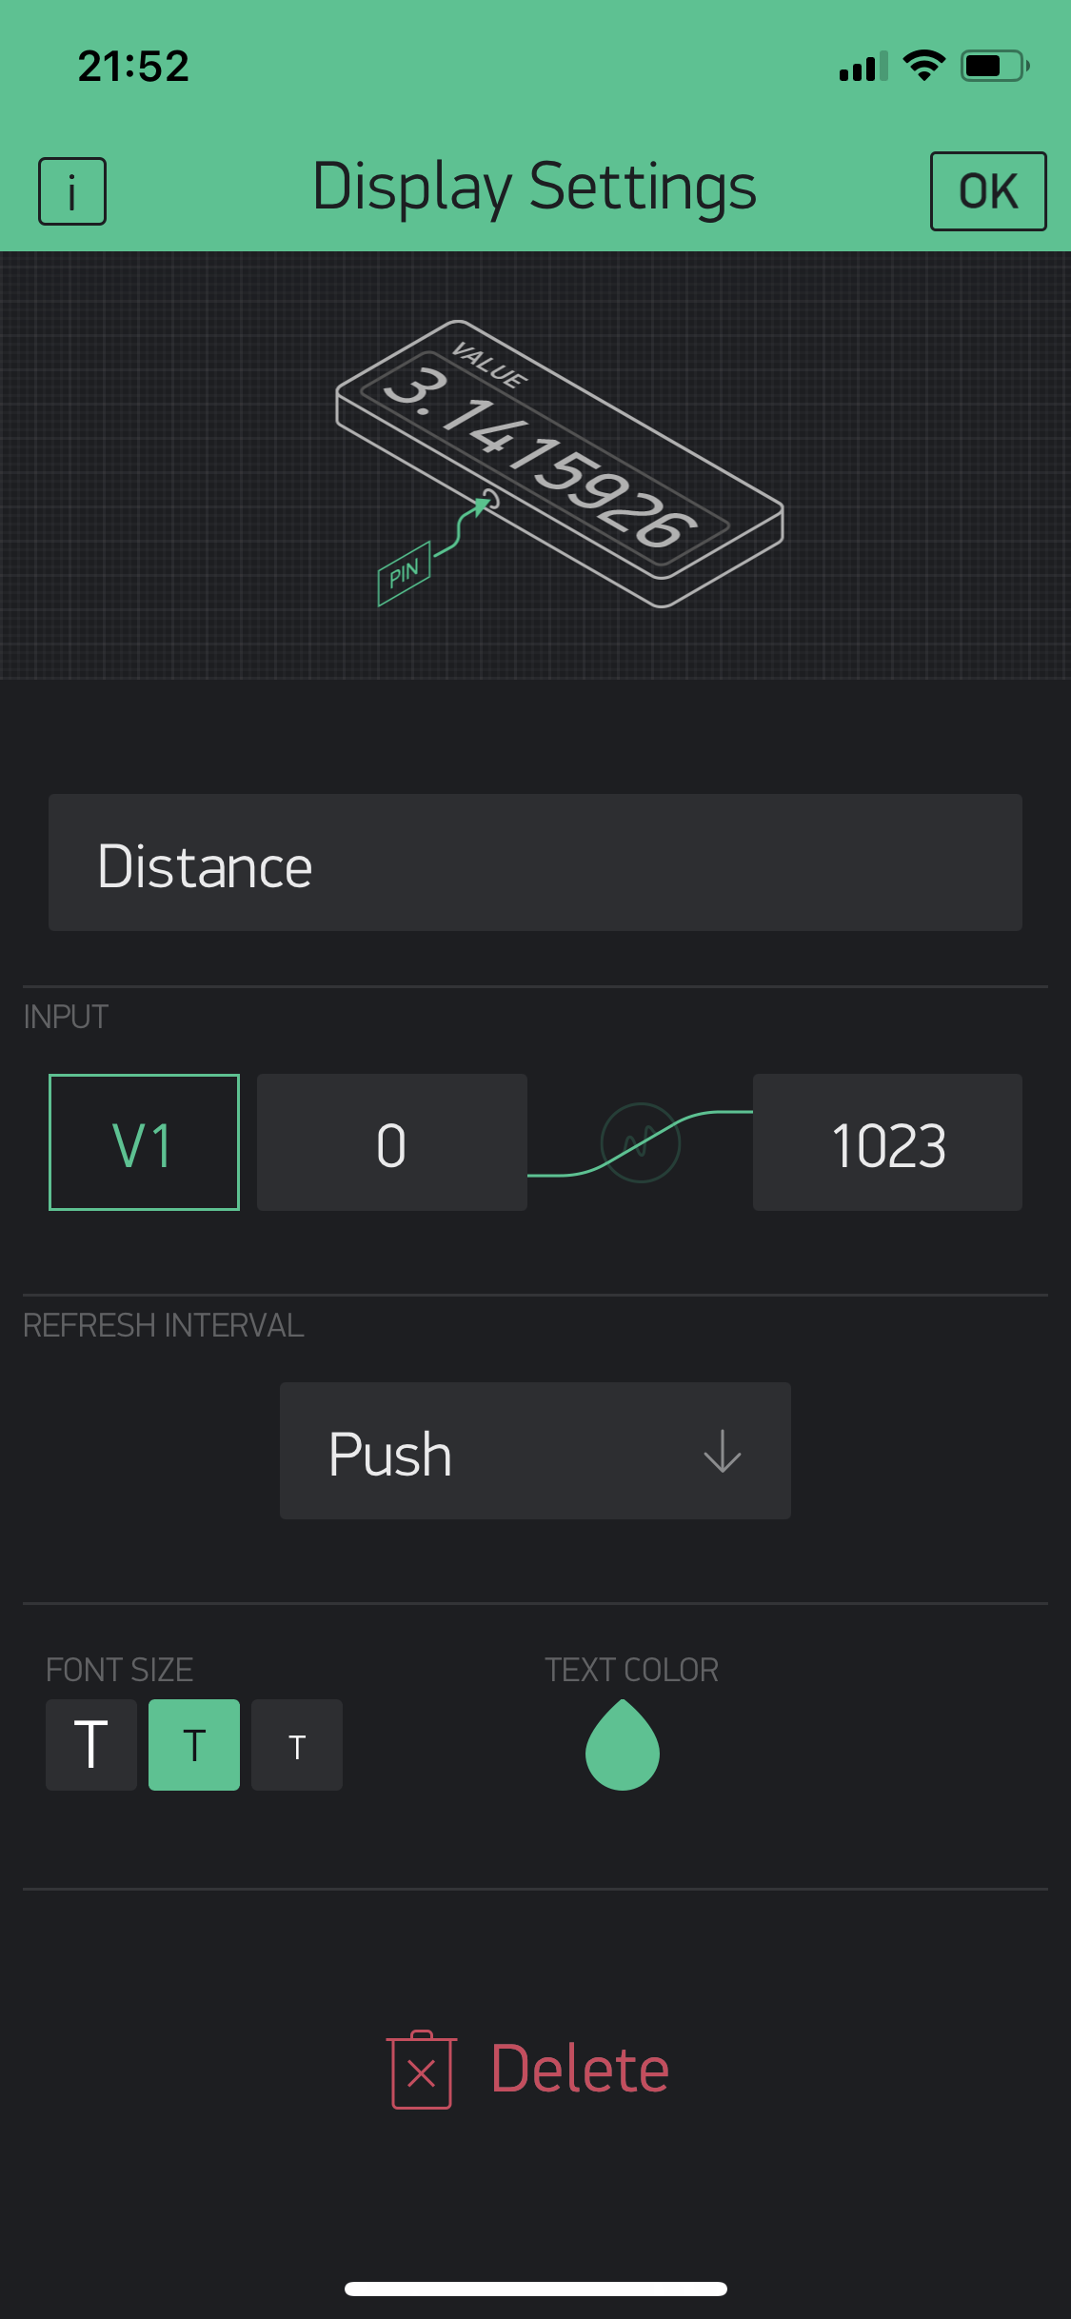Edit the minimum value 0 field
This screenshot has width=1071, height=2319.
[x=391, y=1142]
